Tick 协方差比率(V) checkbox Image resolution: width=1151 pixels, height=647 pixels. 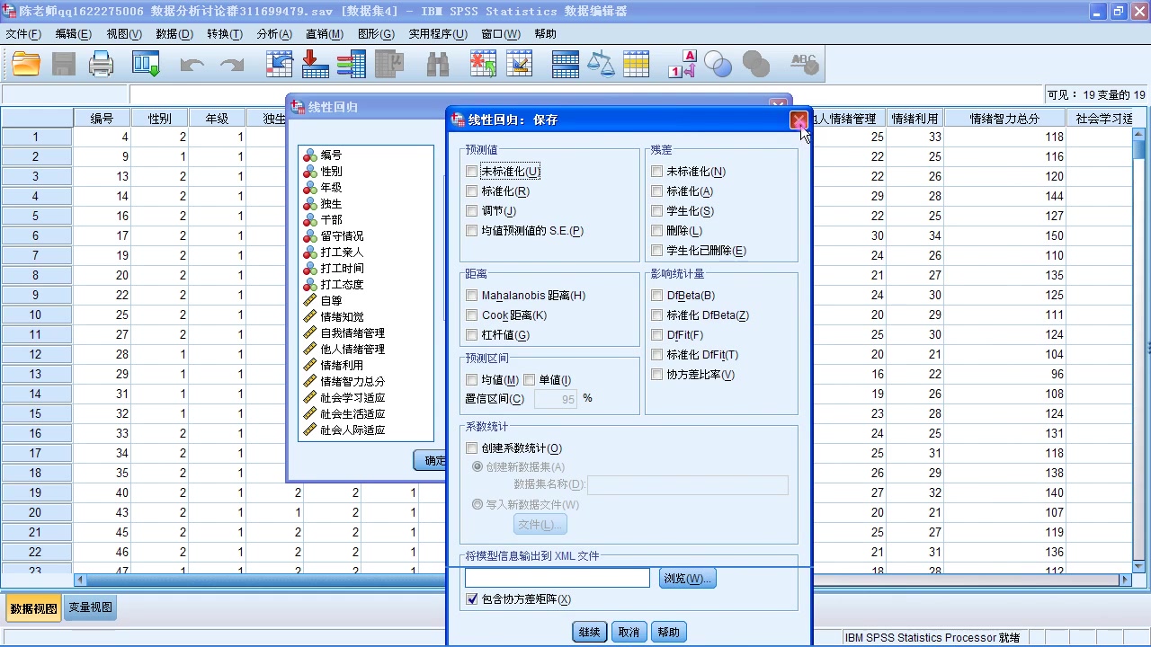click(x=657, y=375)
